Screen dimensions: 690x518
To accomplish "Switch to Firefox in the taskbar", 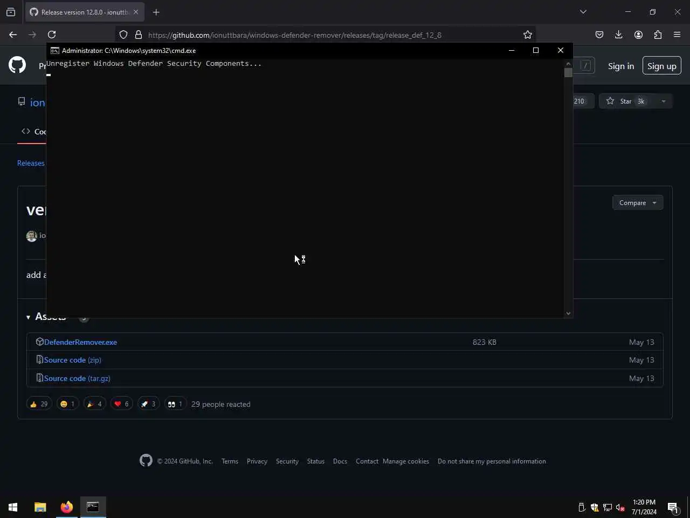I will (67, 507).
